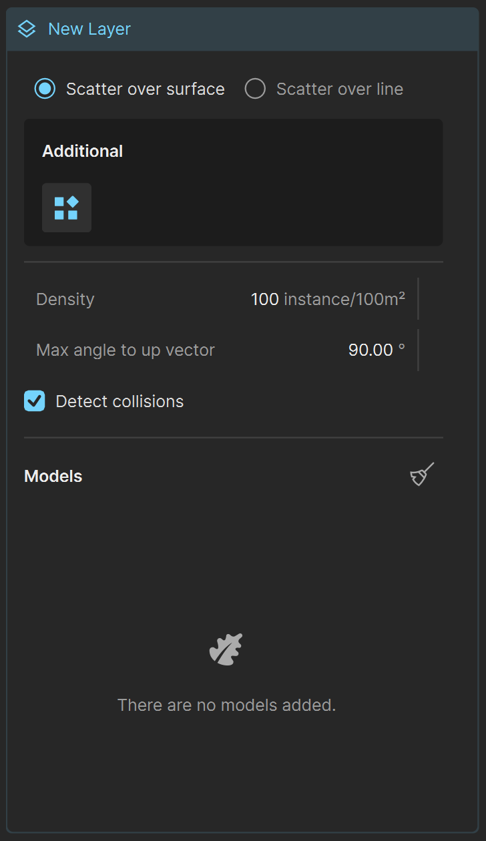Click the Density label
Image resolution: width=486 pixels, height=841 pixels.
pyautogui.click(x=65, y=299)
